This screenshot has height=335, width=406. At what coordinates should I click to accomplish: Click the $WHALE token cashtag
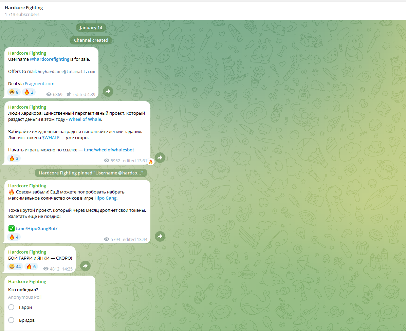(x=51, y=138)
